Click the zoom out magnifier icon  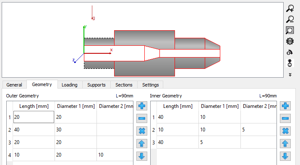click(x=290, y=19)
